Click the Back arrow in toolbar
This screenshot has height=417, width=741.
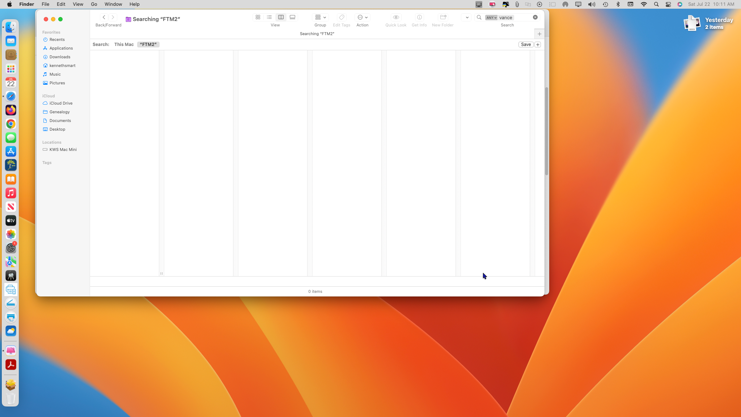[104, 17]
